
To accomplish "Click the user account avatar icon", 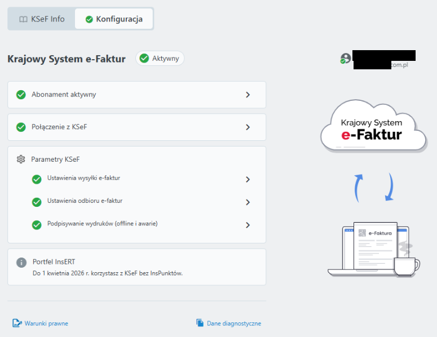I will click(345, 59).
